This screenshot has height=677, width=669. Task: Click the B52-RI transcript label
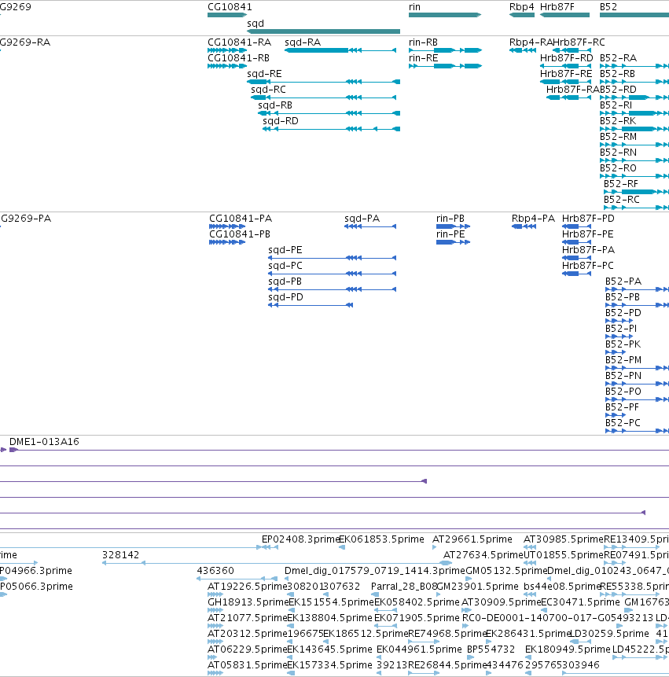616,105
